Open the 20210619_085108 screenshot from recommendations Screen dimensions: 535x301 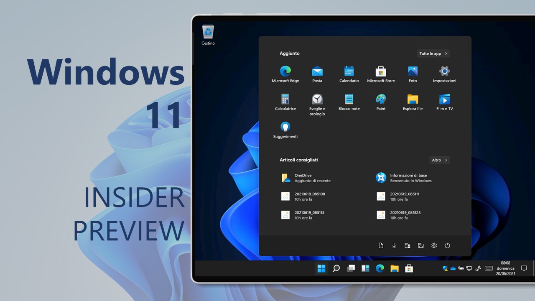[309, 196]
